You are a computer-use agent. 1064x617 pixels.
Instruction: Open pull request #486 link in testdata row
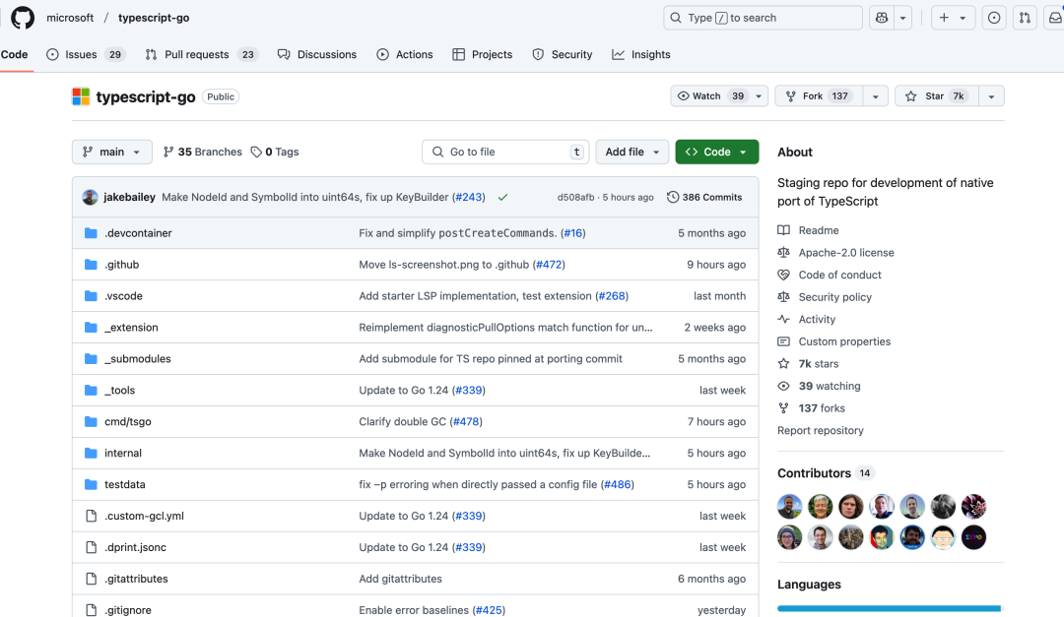point(618,484)
